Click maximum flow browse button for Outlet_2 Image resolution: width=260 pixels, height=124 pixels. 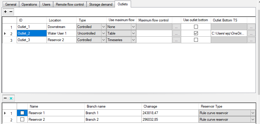point(176,33)
